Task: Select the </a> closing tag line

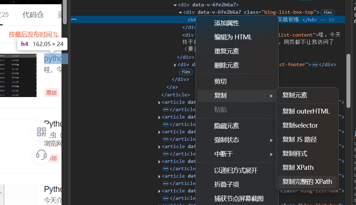Action: click(x=172, y=87)
